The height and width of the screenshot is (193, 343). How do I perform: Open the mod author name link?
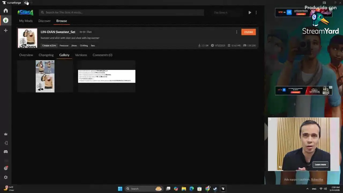click(x=87, y=32)
